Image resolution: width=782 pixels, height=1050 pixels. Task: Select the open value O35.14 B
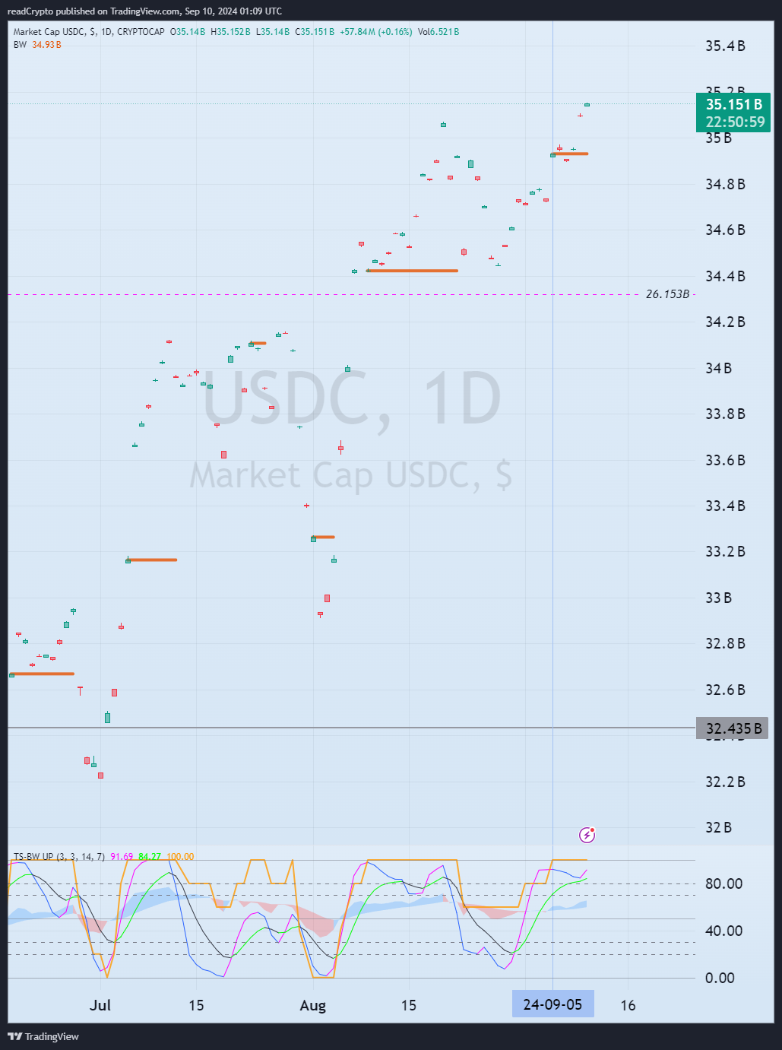(x=188, y=32)
